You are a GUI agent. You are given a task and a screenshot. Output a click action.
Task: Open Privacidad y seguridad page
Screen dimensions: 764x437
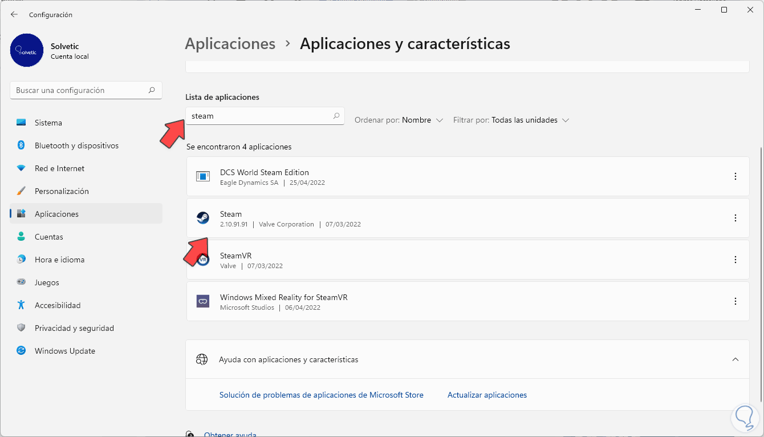86,328
